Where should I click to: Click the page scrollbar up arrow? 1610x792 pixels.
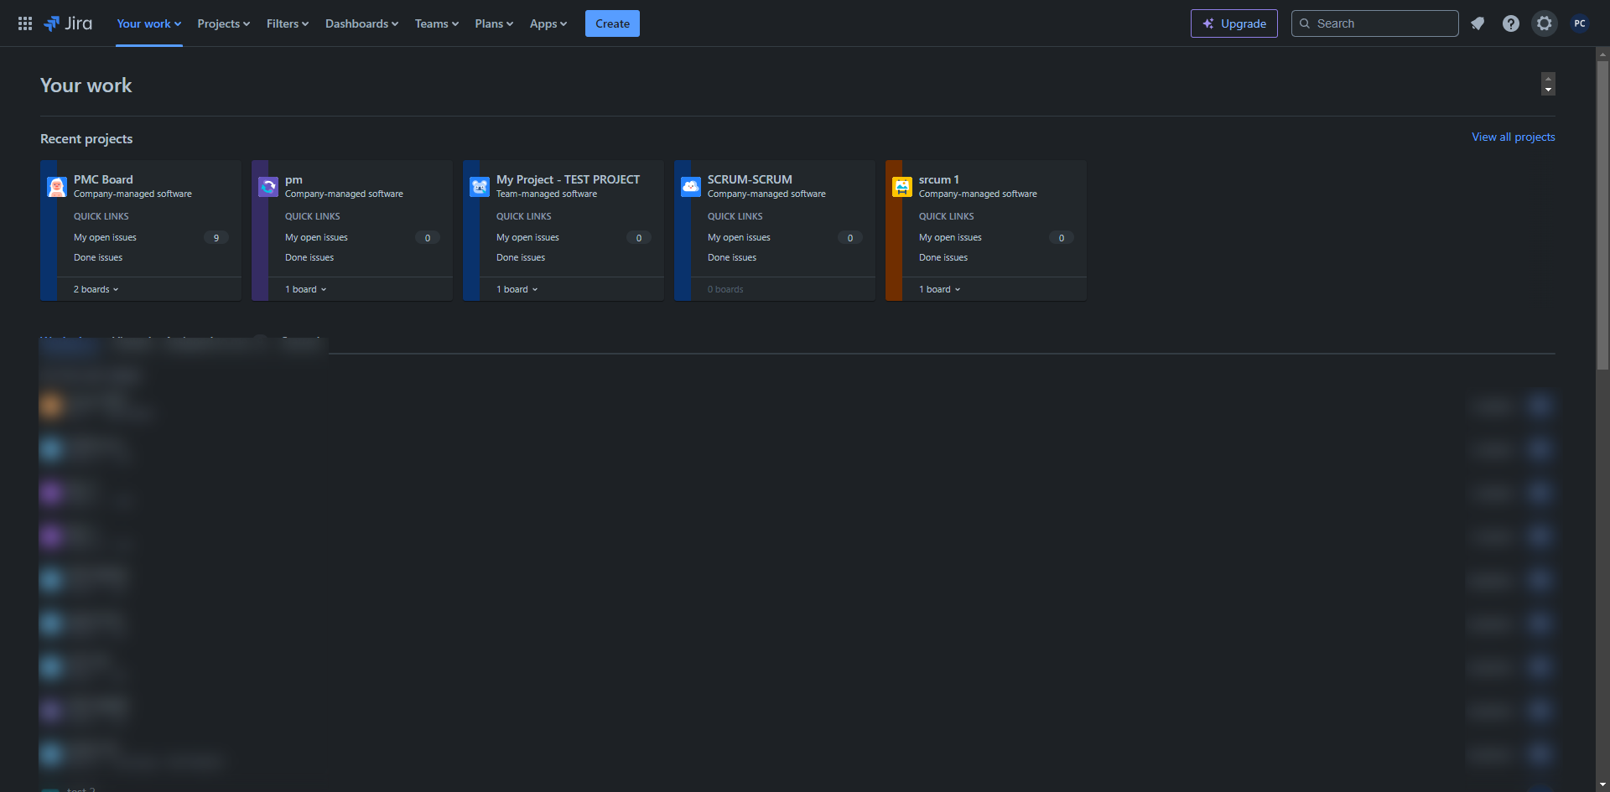pyautogui.click(x=1602, y=54)
